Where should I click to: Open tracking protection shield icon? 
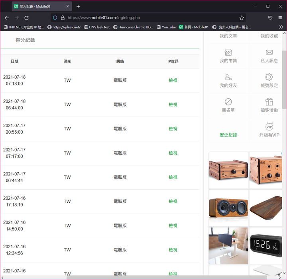pyautogui.click(x=55, y=18)
